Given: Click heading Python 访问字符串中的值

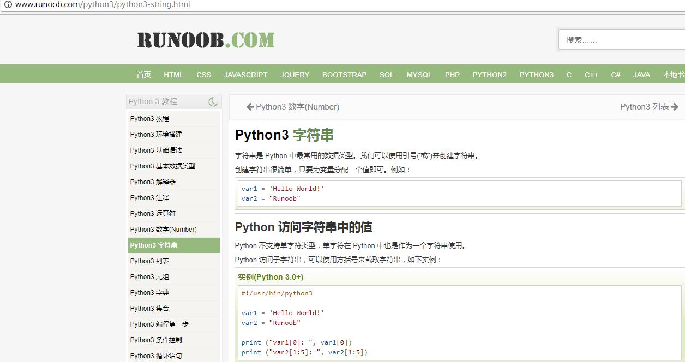Looking at the screenshot, I should point(304,227).
